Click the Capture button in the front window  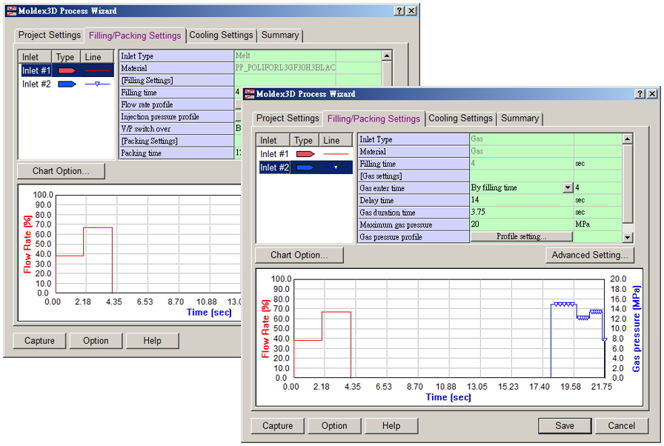(277, 426)
